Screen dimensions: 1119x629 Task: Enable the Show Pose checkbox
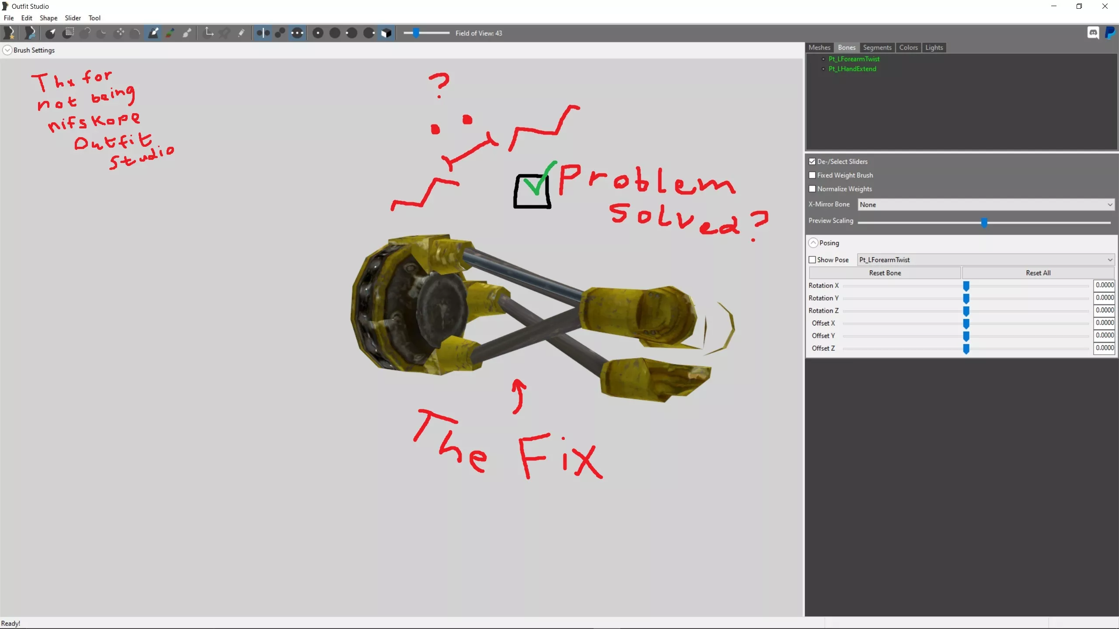[x=812, y=260]
